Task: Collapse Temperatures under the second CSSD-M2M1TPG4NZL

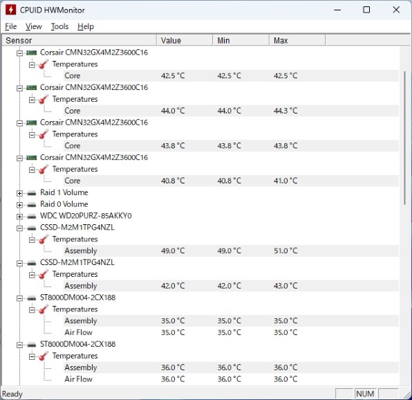Action: coord(32,275)
